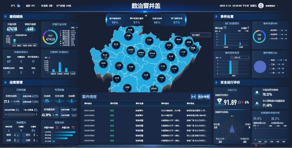Click the 事件编号 column header
This screenshot has width=292, height=148.
click(88, 103)
